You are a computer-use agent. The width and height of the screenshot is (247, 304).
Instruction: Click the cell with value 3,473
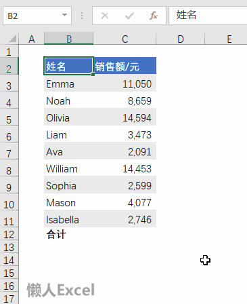[125, 134]
